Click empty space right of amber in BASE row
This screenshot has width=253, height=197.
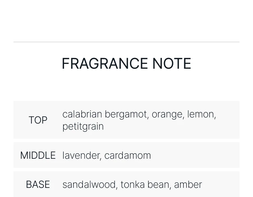pyautogui.click(x=221, y=184)
